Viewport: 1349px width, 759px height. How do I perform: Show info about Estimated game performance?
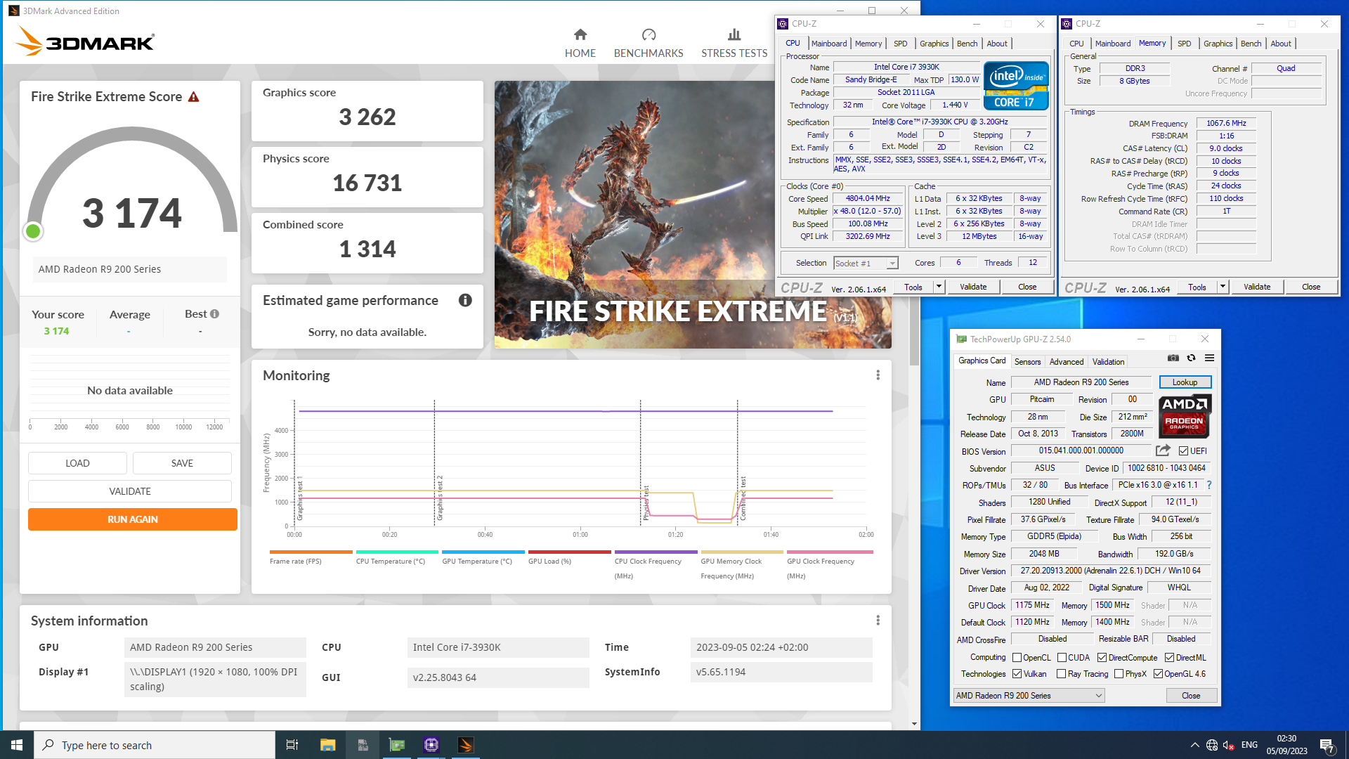click(465, 300)
